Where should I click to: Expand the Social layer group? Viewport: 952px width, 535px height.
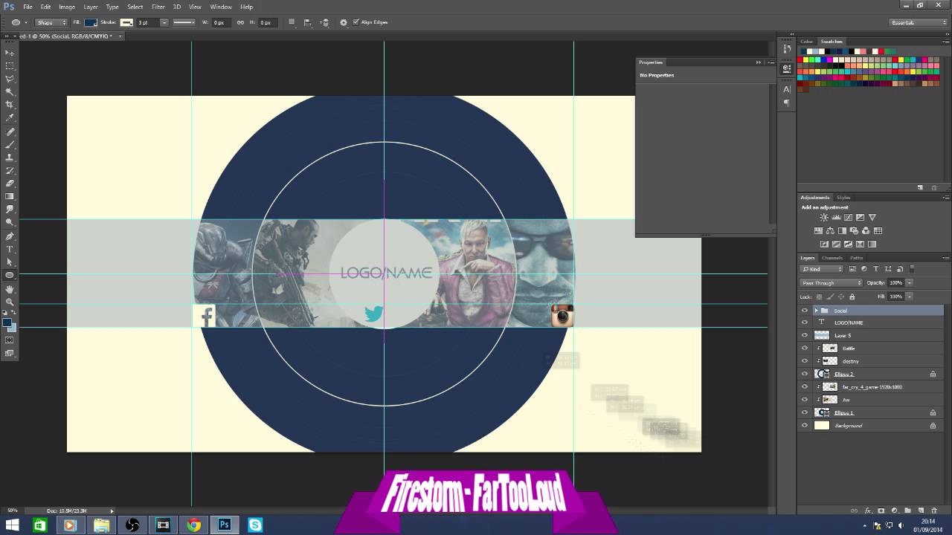(816, 311)
